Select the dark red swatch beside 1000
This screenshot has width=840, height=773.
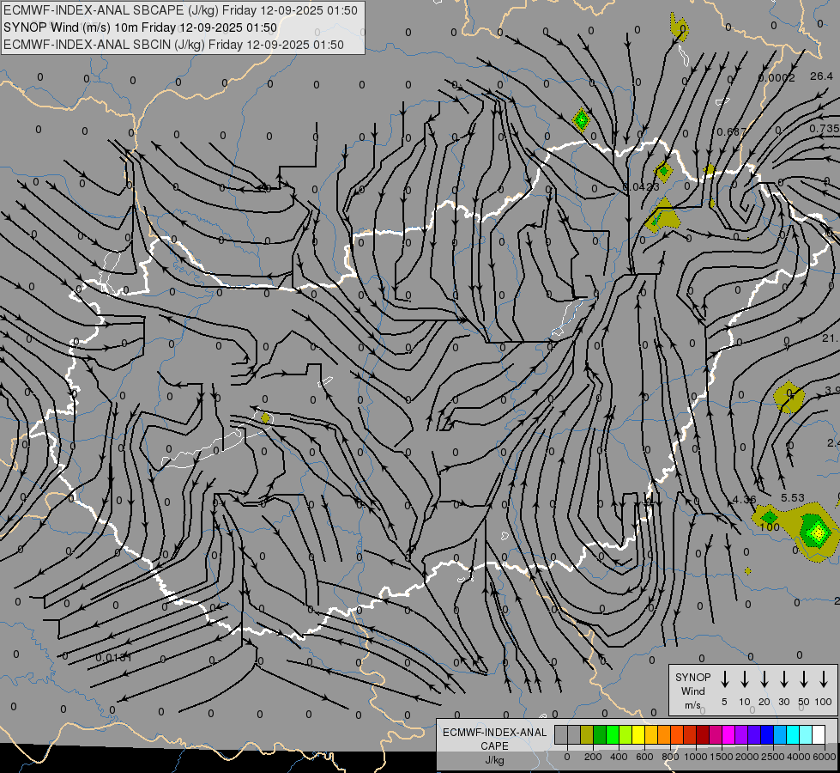tap(703, 734)
